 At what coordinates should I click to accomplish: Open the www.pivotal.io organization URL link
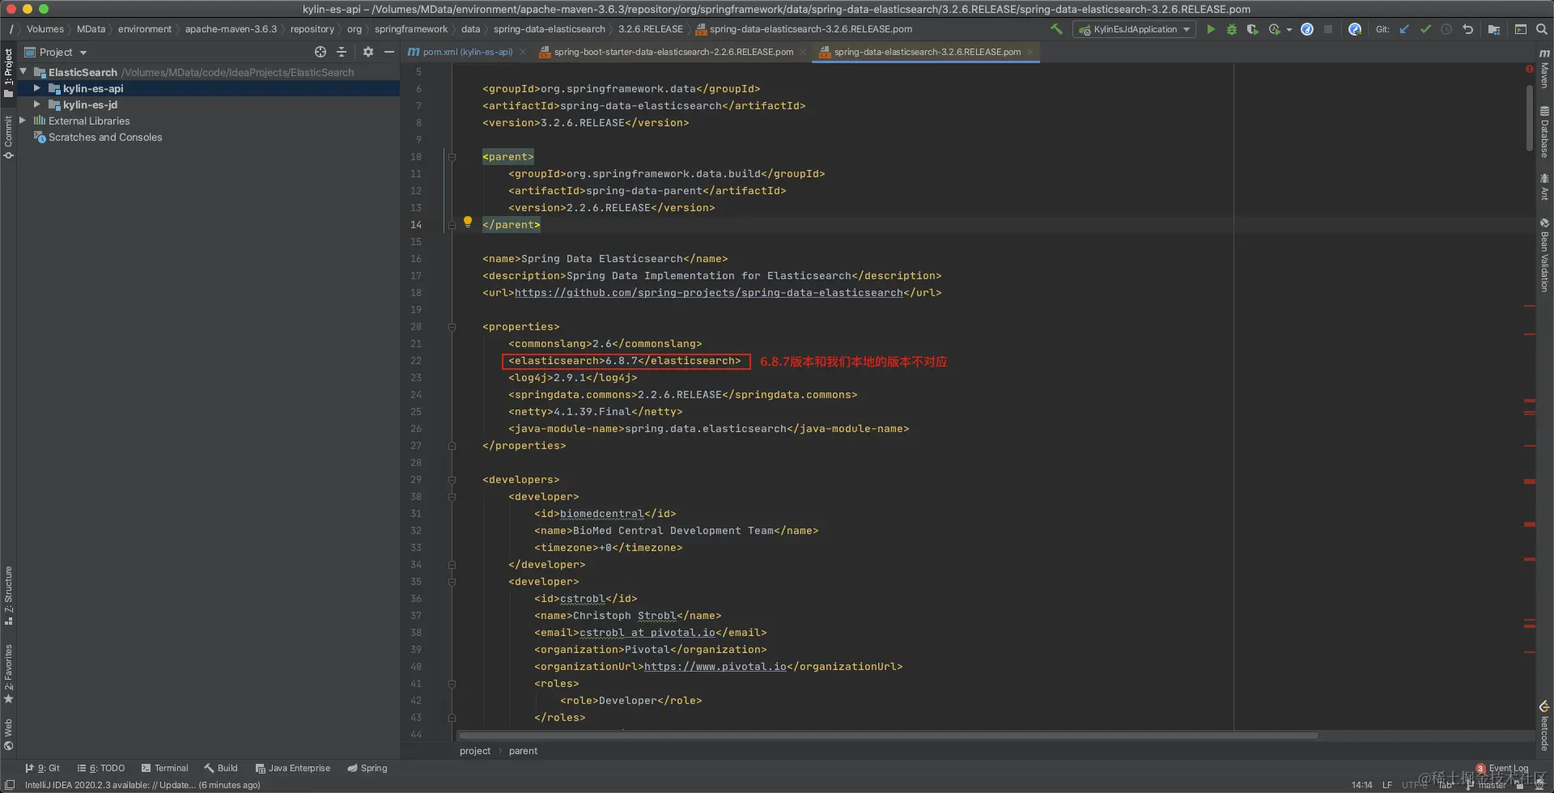[x=715, y=667]
